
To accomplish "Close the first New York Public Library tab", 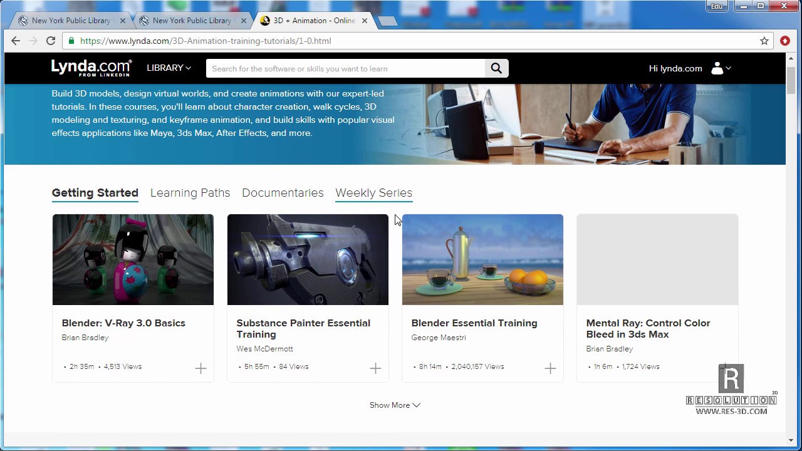I will coord(123,21).
